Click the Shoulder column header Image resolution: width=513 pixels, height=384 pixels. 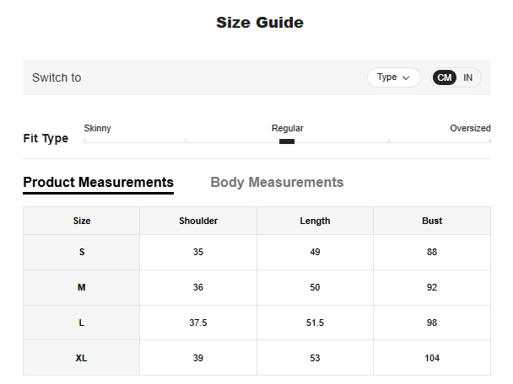(x=198, y=221)
